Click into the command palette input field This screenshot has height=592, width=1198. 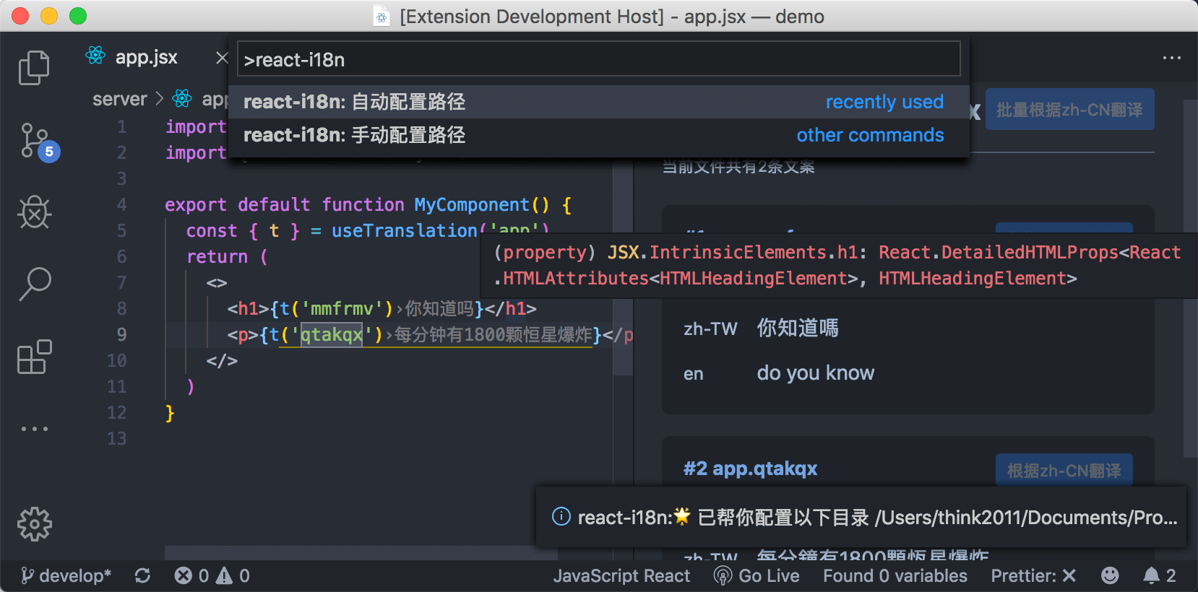(x=598, y=59)
